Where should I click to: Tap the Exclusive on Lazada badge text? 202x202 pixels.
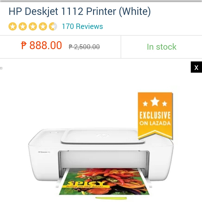pos(155,118)
